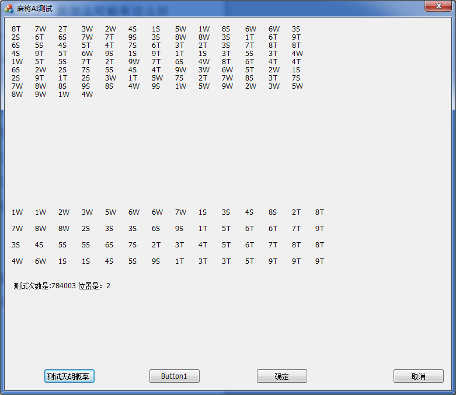This screenshot has width=456, height=395.
Task: Click the Button1 button
Action: (x=174, y=376)
